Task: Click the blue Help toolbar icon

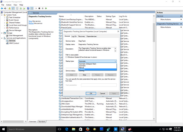Action: (28, 8)
